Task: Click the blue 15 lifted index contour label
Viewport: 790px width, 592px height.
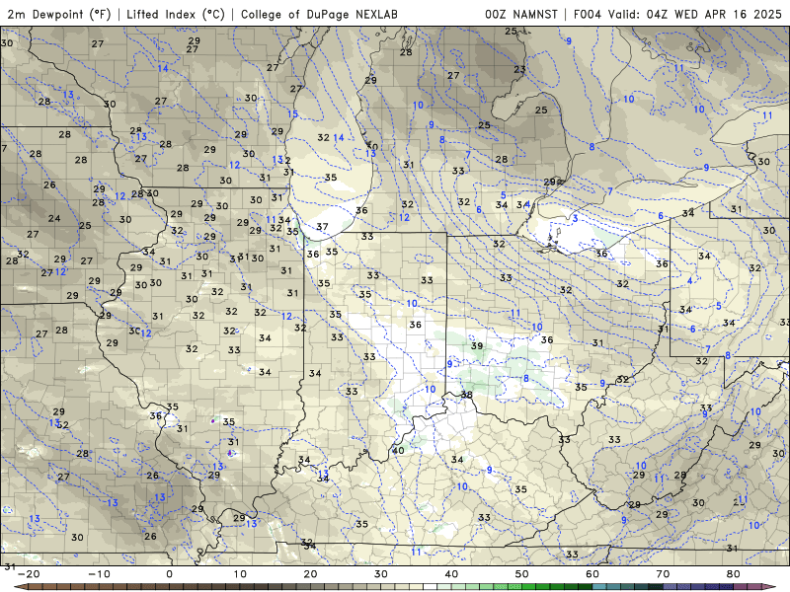Action: click(x=292, y=114)
